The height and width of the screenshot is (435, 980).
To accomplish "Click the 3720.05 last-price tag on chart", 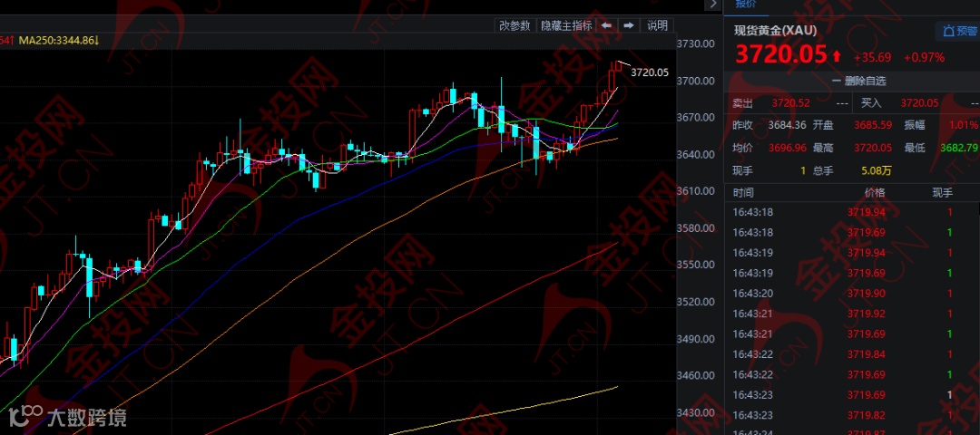I will [650, 72].
